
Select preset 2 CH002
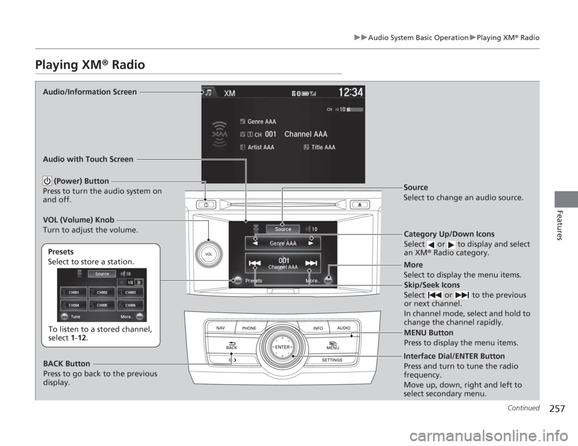tap(102, 293)
